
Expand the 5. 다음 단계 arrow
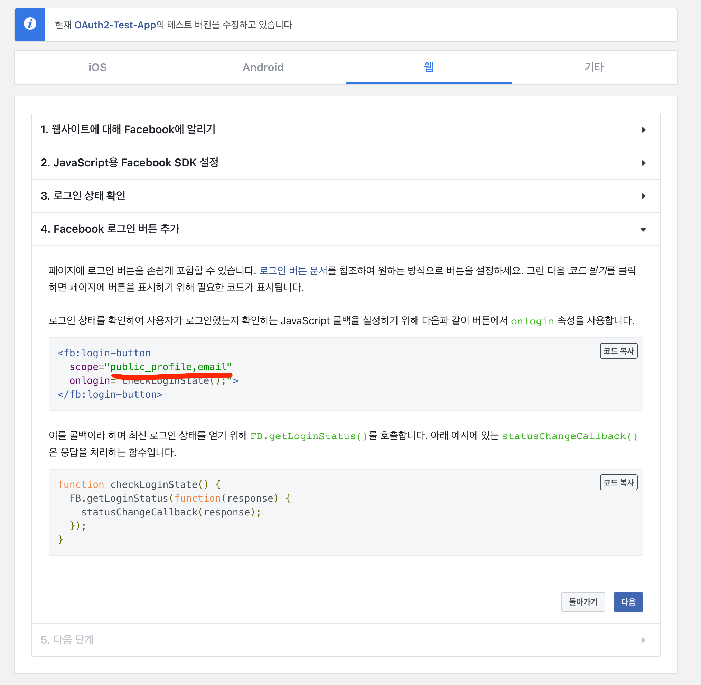(x=643, y=640)
